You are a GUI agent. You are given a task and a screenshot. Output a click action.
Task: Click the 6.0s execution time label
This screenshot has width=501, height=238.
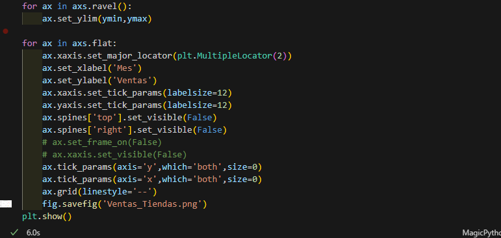(x=33, y=233)
